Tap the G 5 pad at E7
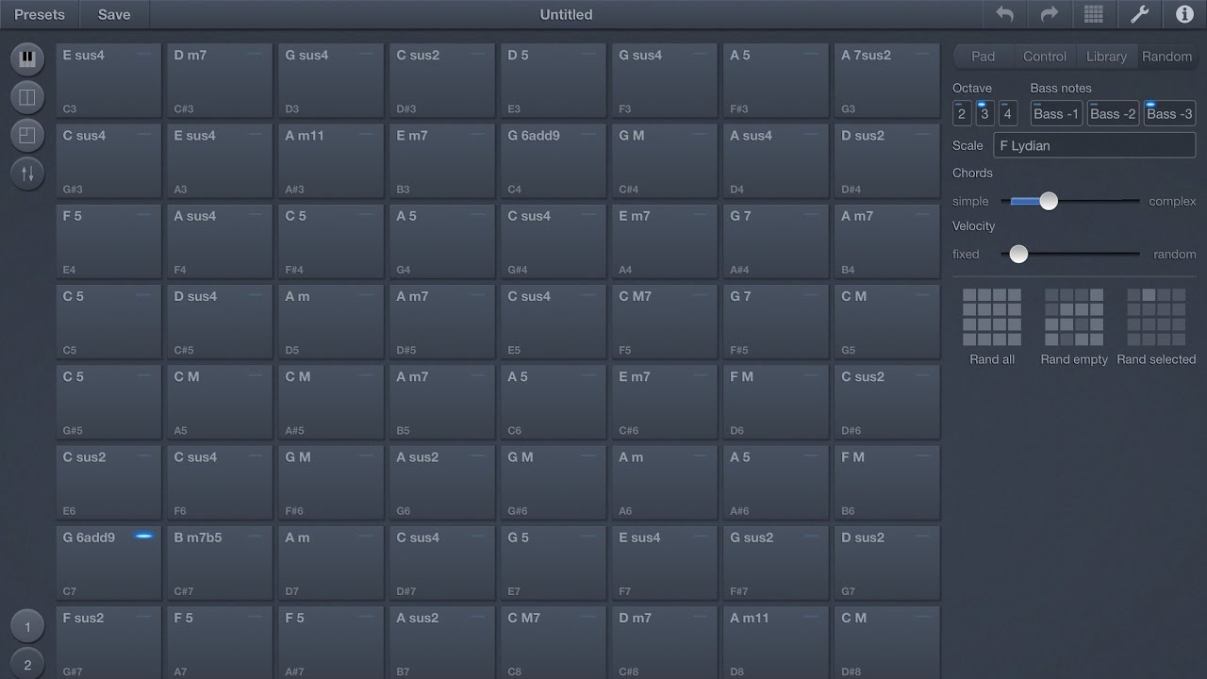This screenshot has height=679, width=1207. (554, 563)
